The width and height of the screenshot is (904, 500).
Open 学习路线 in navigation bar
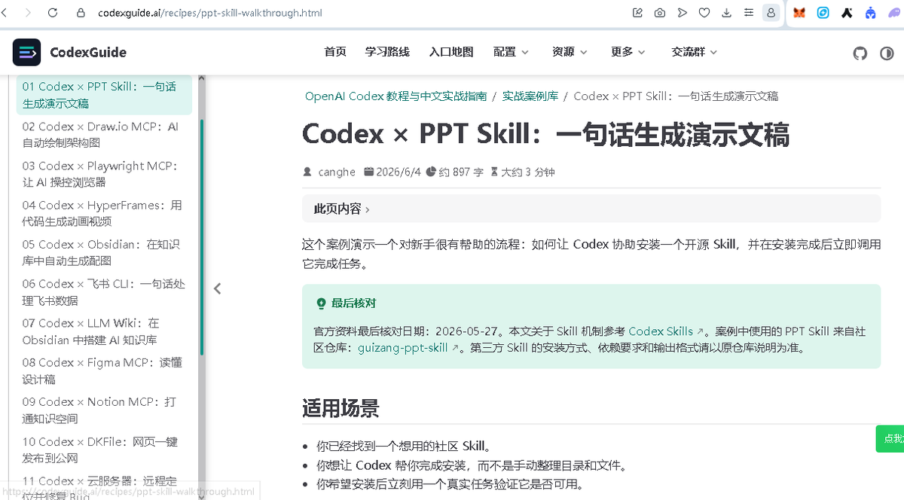[x=387, y=52]
